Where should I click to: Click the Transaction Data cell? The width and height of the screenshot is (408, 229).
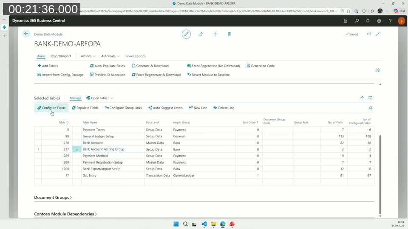pos(158,176)
